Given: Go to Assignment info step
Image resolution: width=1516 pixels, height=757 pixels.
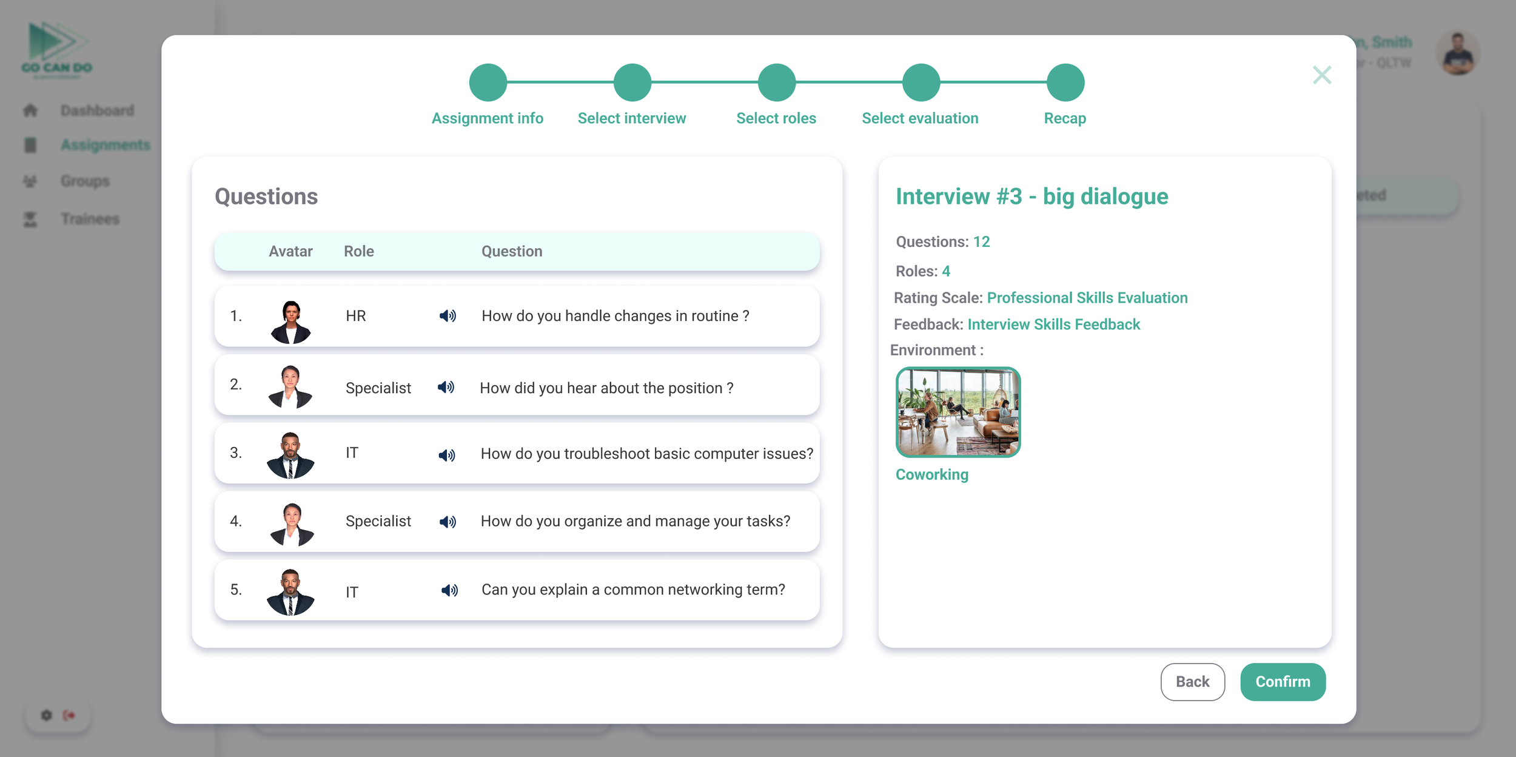Looking at the screenshot, I should (488, 82).
